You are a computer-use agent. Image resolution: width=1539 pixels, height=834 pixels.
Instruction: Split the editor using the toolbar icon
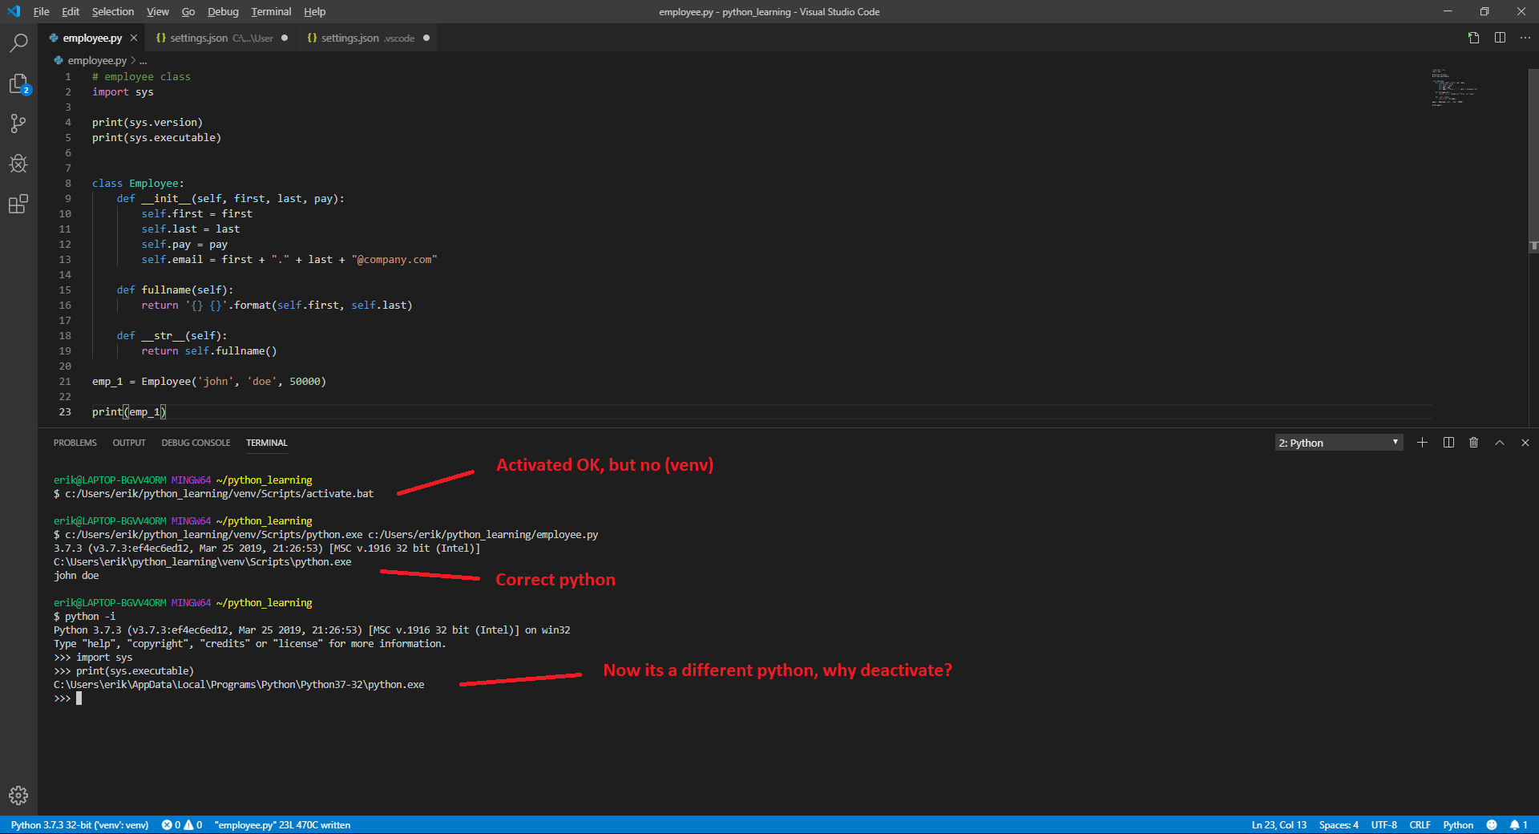pyautogui.click(x=1500, y=38)
